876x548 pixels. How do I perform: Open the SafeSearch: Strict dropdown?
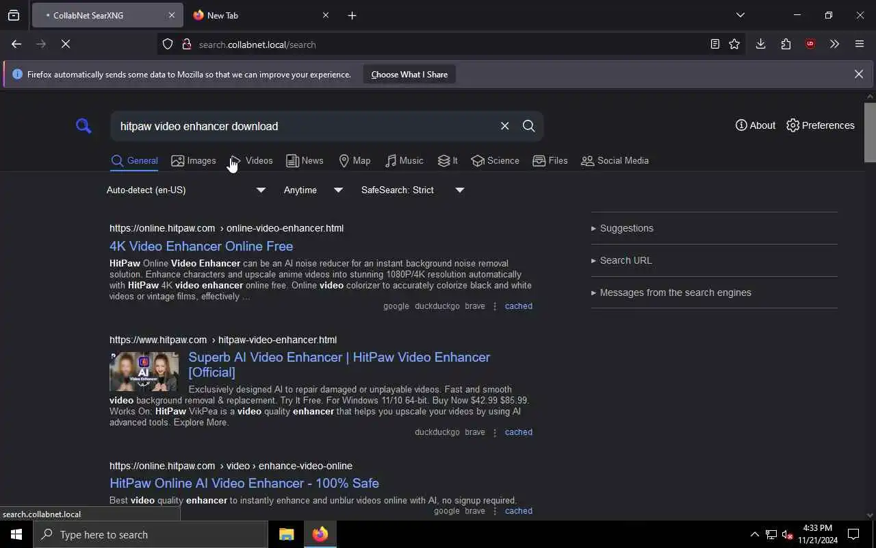pyautogui.click(x=413, y=190)
